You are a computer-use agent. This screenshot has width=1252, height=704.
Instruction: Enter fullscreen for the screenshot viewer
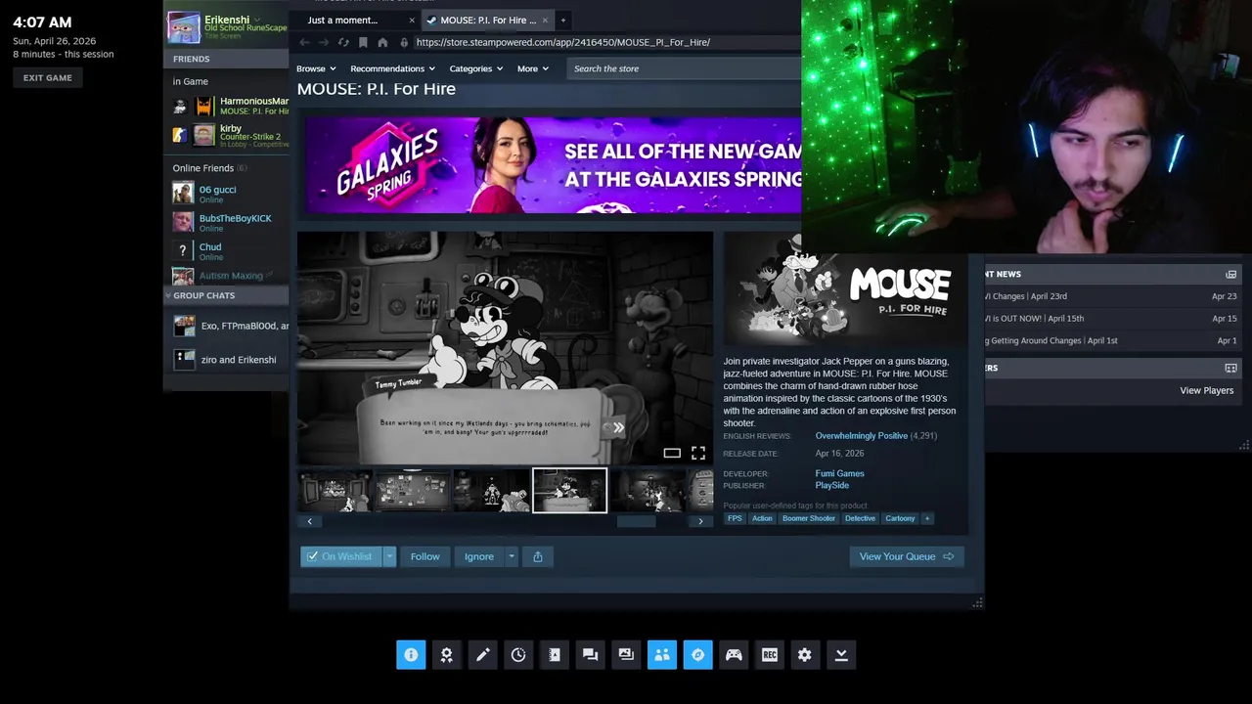pos(698,453)
